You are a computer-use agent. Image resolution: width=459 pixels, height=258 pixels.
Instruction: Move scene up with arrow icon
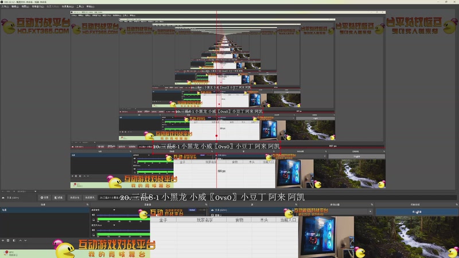pos(20,240)
